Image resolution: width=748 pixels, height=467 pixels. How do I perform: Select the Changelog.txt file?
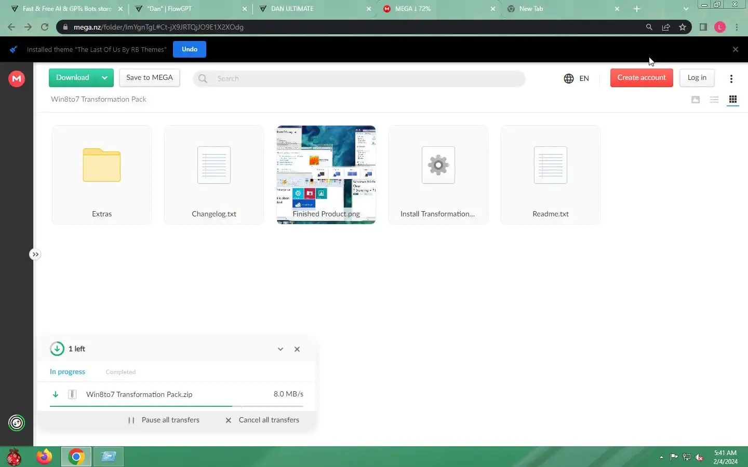click(x=214, y=175)
